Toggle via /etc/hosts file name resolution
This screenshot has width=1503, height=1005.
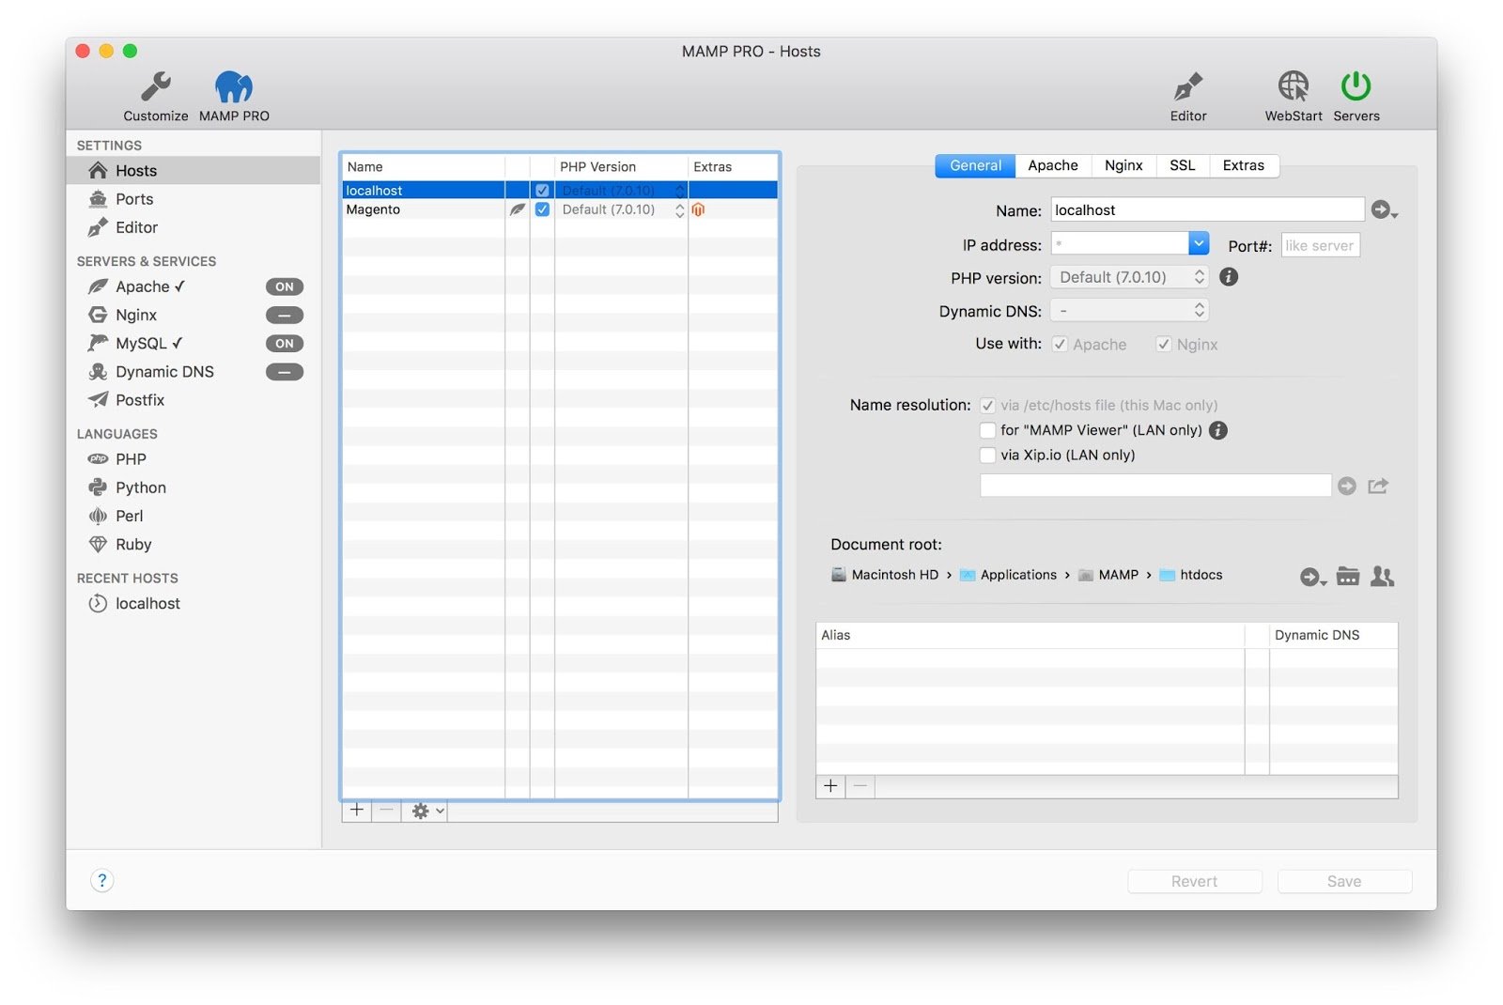click(987, 406)
